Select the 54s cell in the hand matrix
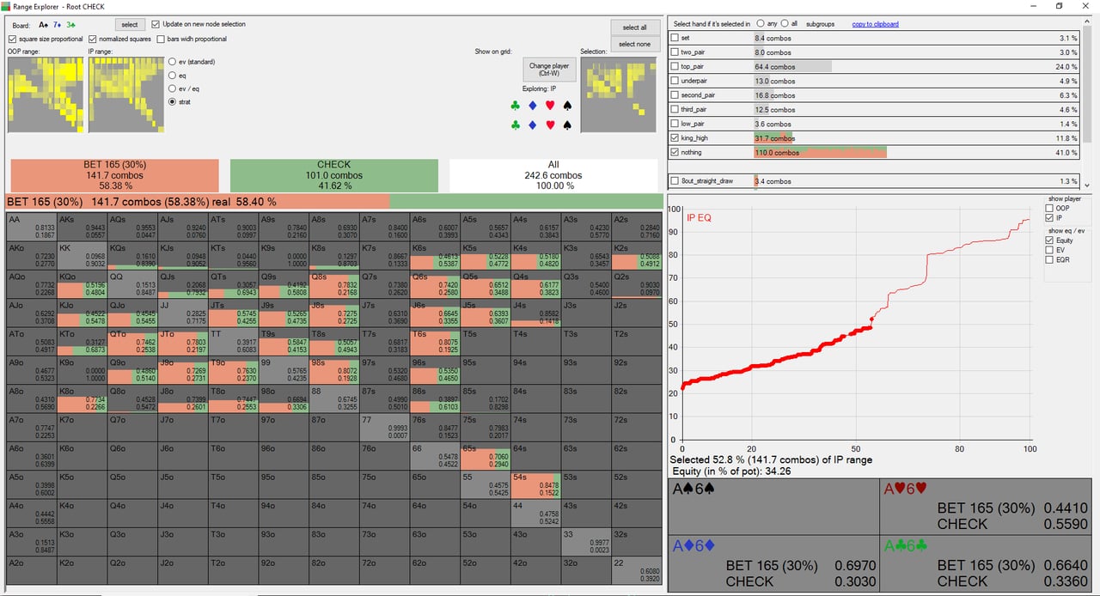The height and width of the screenshot is (596, 1100). tap(536, 485)
